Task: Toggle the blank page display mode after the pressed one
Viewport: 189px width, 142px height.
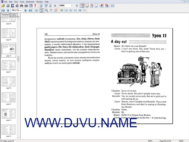Action: [87, 6]
